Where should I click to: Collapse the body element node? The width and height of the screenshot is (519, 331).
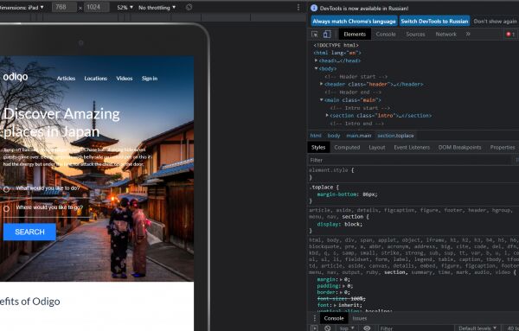click(316, 68)
